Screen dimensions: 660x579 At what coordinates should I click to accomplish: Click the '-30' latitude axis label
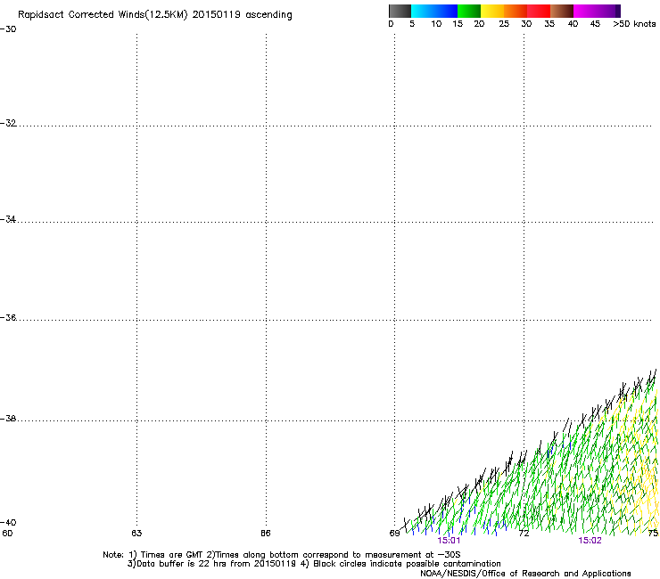8,29
